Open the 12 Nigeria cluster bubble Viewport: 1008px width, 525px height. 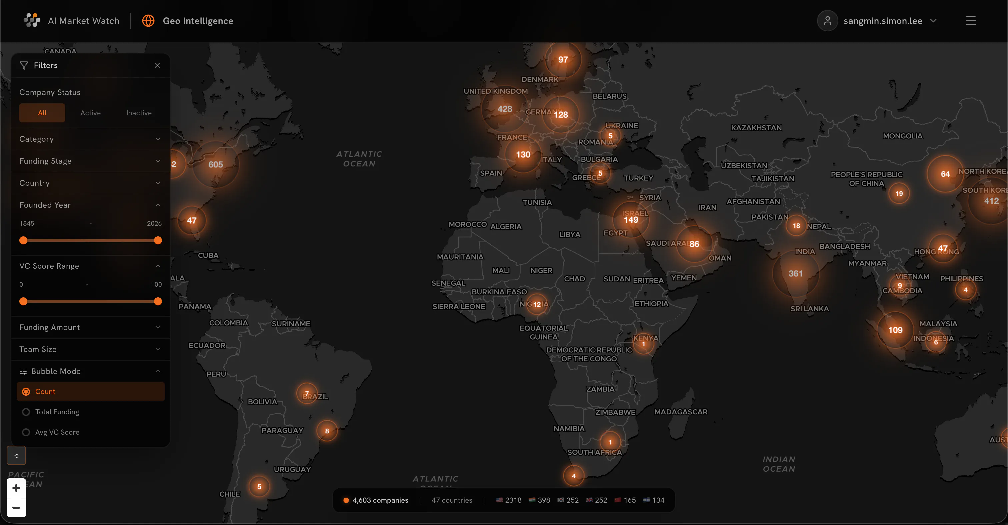coord(537,304)
